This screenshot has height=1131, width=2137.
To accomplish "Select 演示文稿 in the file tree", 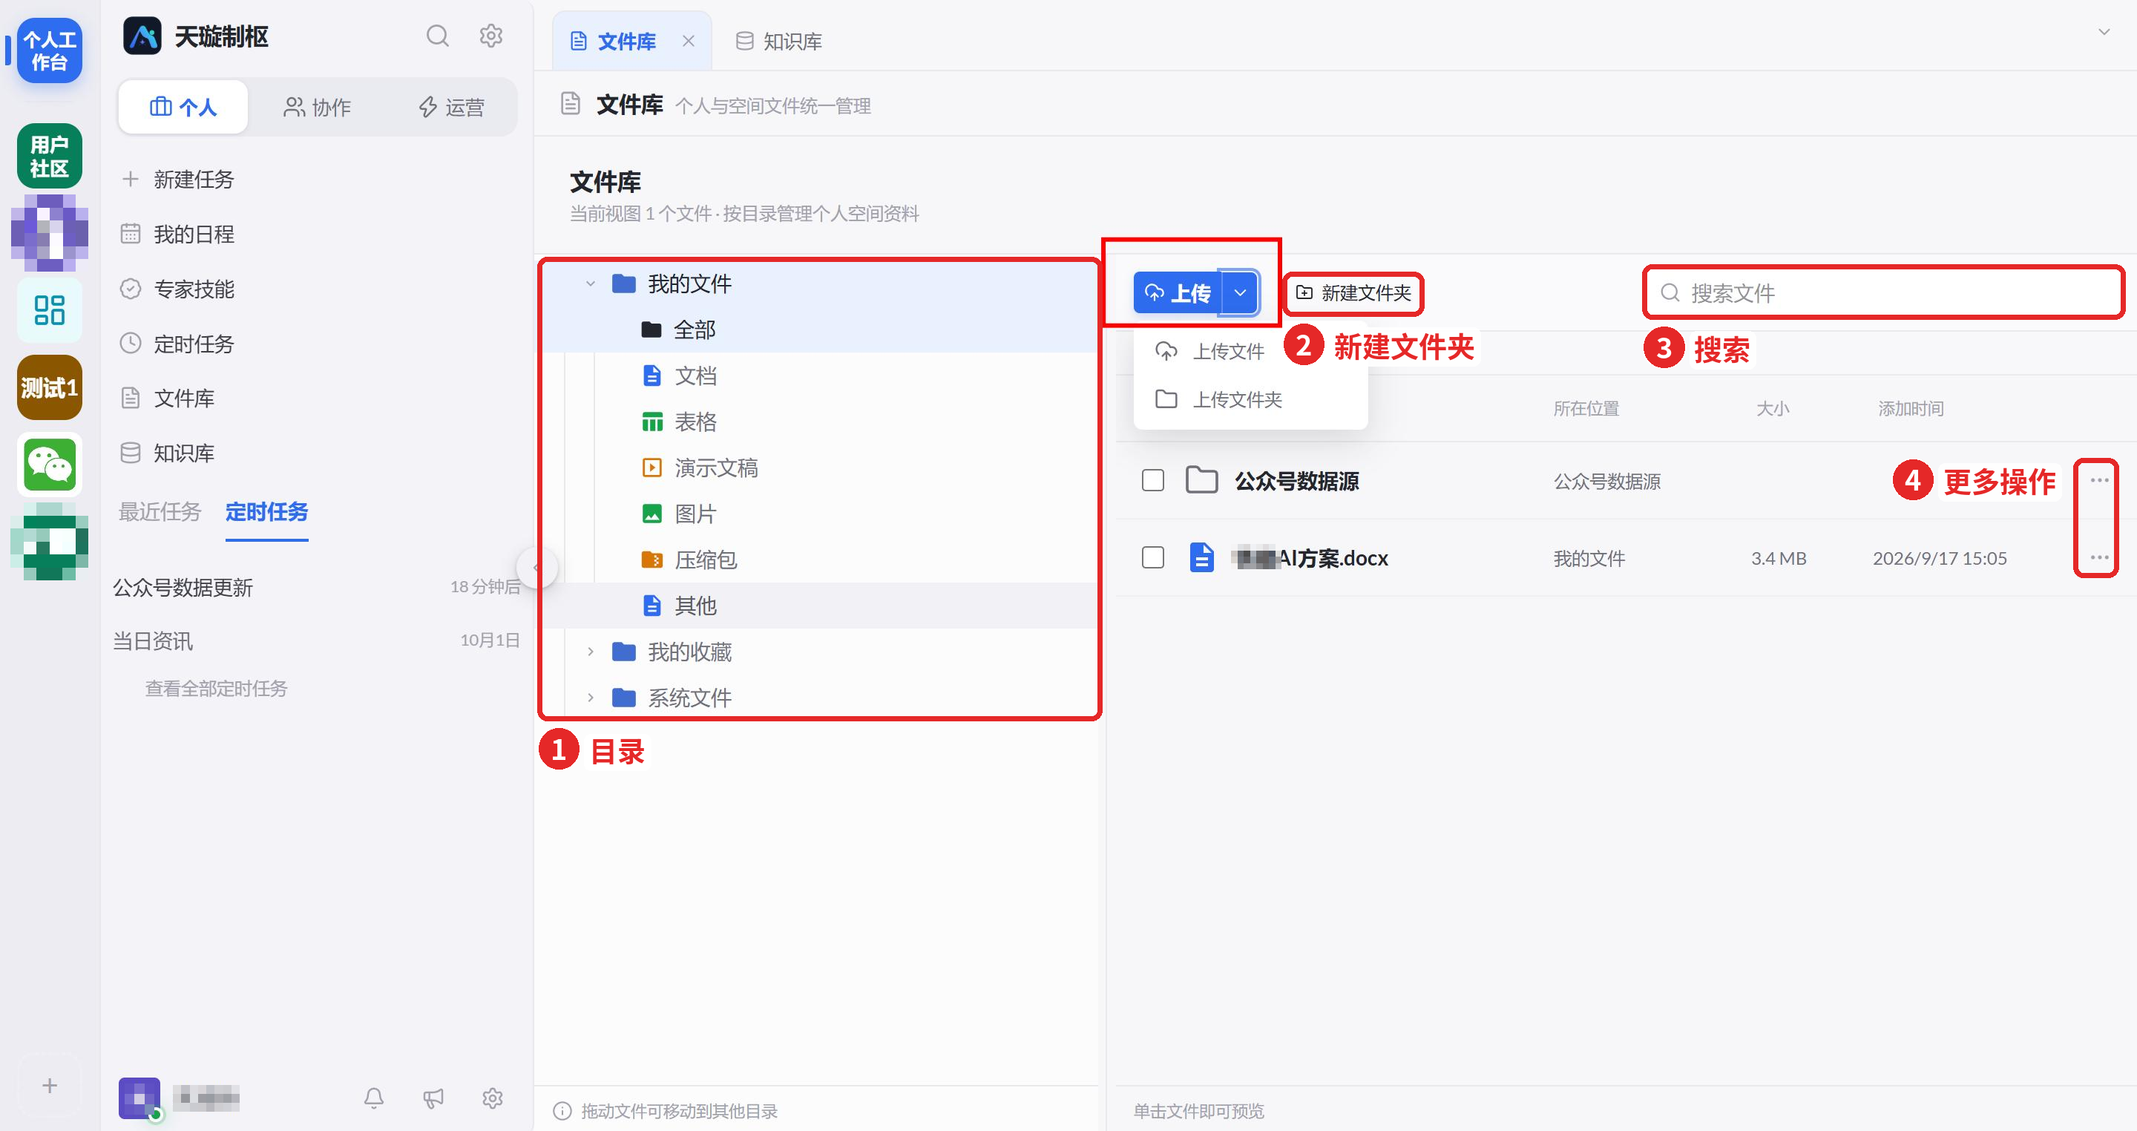I will [716, 468].
